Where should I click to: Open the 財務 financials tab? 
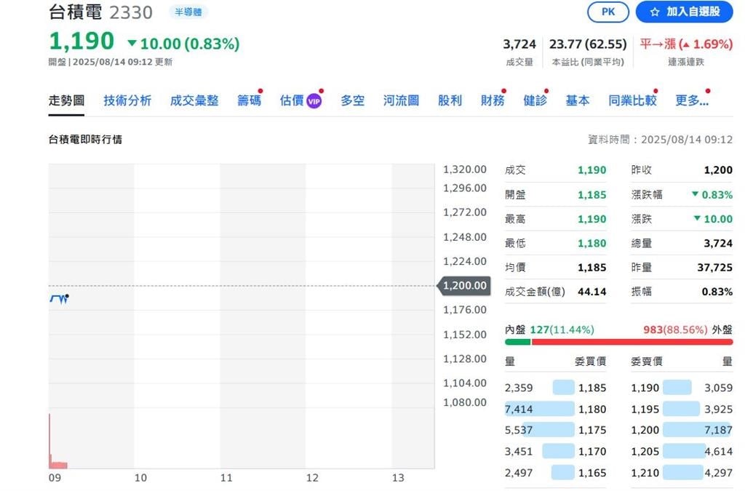[x=491, y=101]
